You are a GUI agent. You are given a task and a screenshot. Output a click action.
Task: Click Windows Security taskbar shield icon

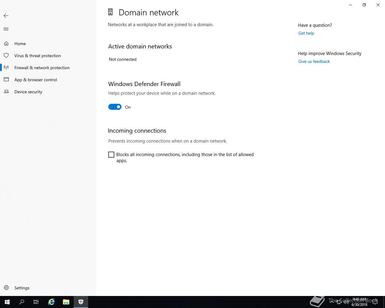(x=81, y=302)
